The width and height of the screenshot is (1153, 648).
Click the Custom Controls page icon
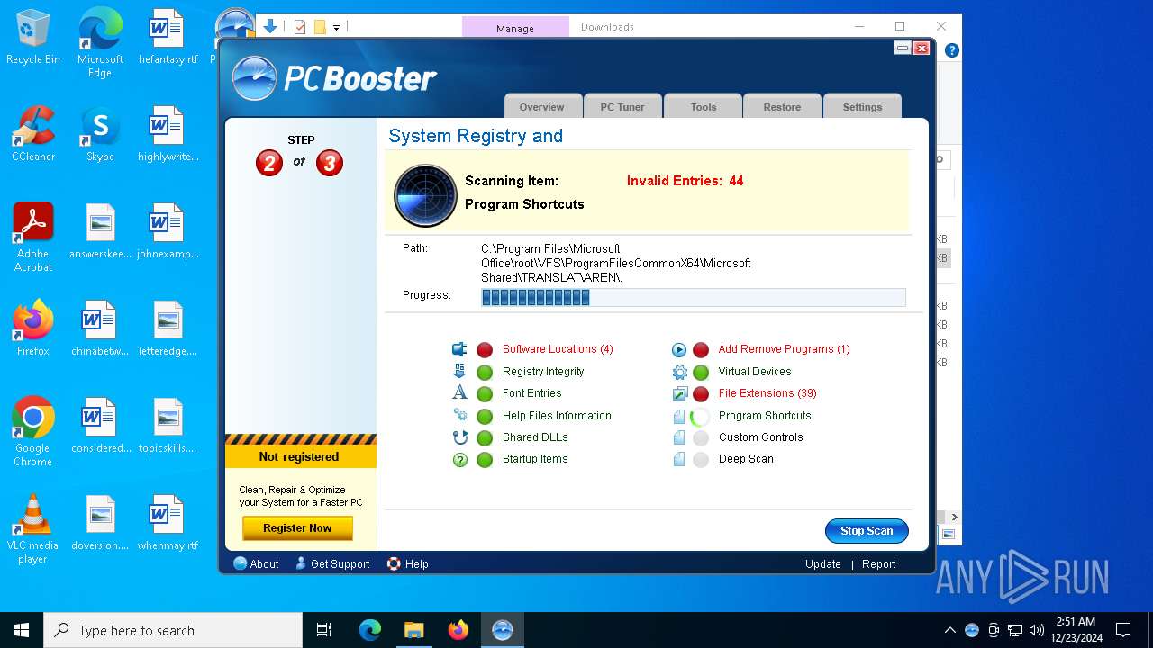click(679, 437)
